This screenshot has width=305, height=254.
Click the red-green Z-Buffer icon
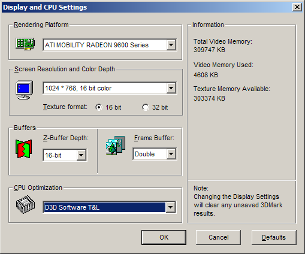click(23, 149)
